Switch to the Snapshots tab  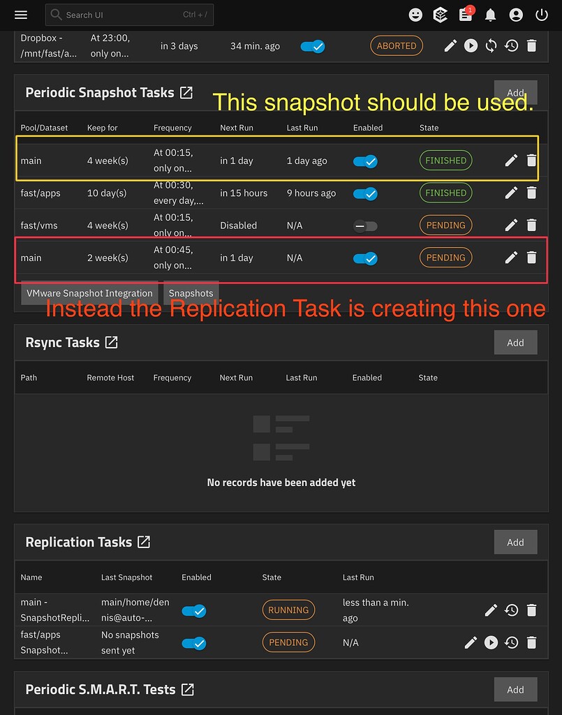coord(191,293)
